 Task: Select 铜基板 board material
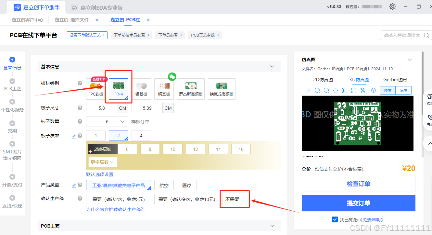[164, 89]
